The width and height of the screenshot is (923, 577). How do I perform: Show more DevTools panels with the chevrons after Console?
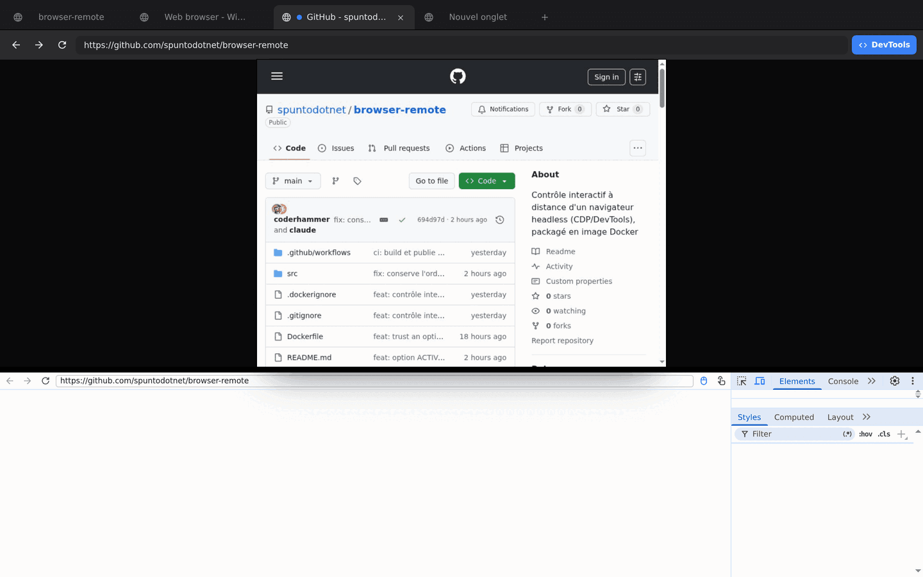[872, 381]
